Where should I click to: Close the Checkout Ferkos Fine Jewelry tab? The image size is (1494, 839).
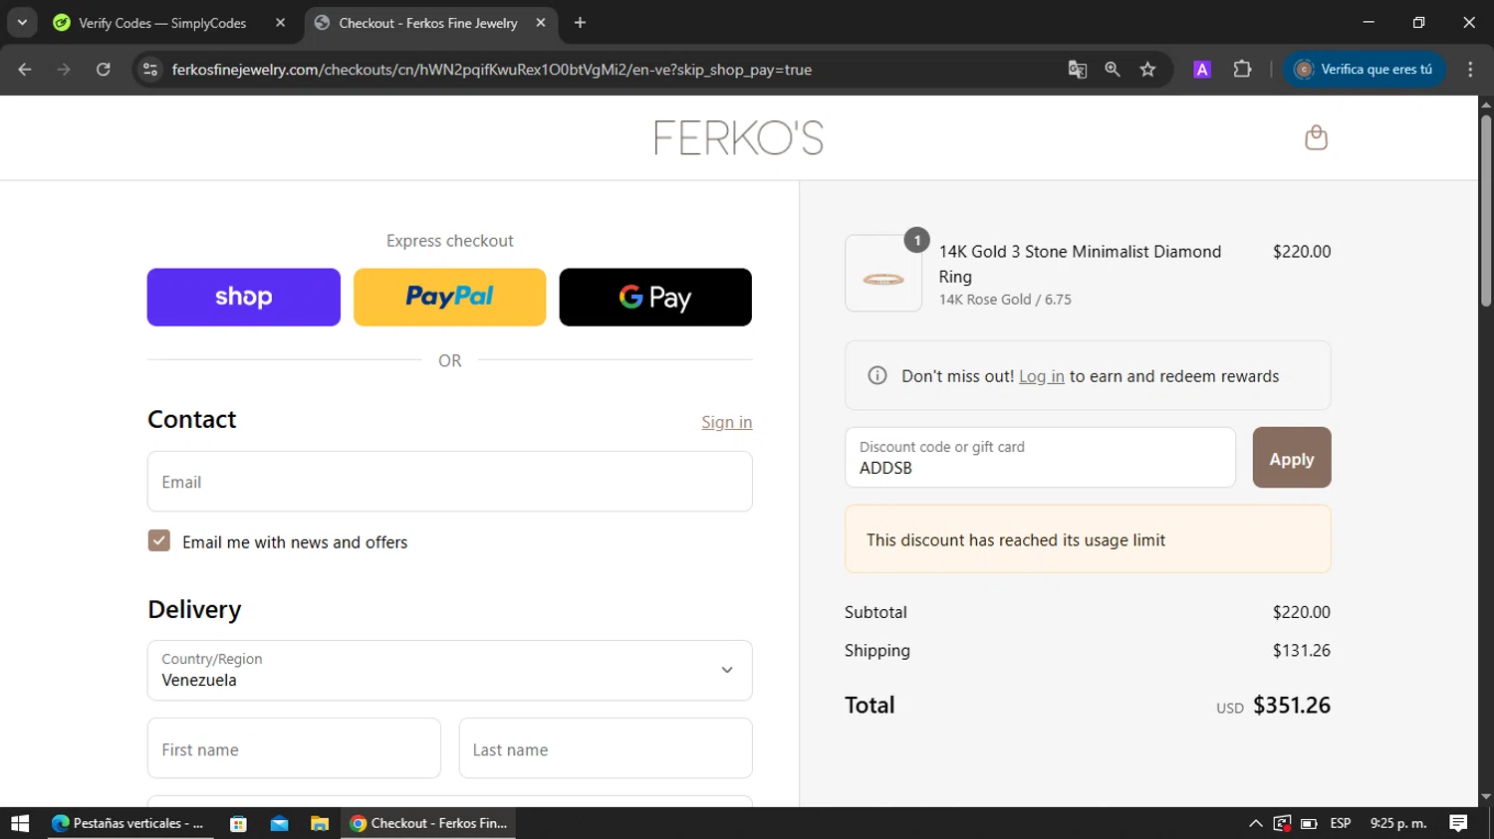tap(541, 22)
